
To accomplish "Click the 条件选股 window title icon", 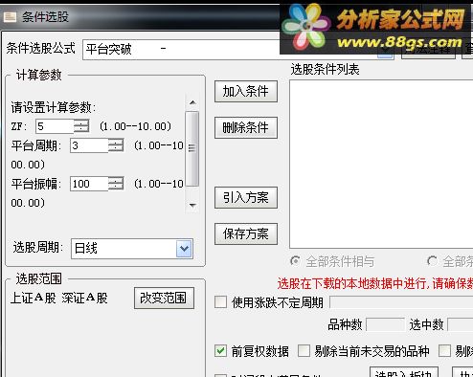I will click(10, 16).
